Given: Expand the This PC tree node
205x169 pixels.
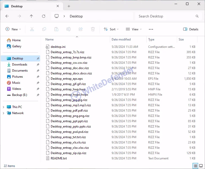Looking at the screenshot, I should pos(4,107).
